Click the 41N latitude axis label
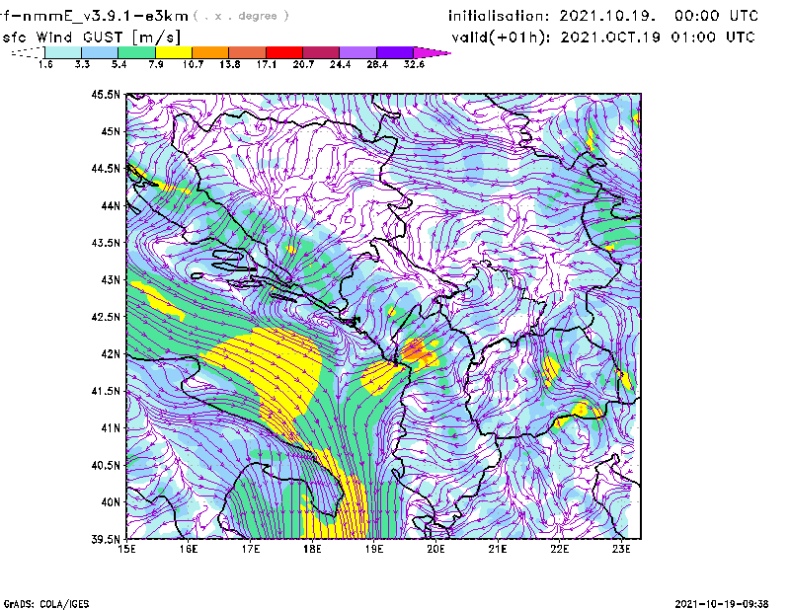Viewport: 790px width, 610px height. (x=111, y=428)
